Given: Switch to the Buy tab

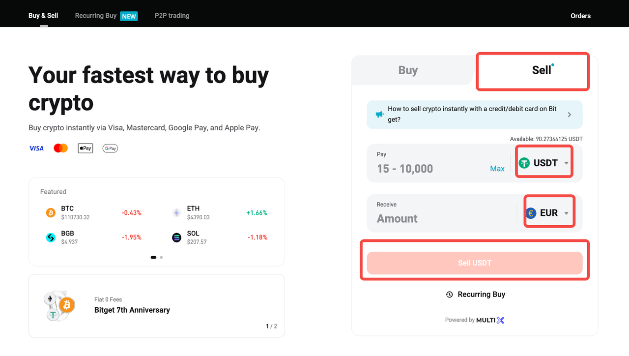Looking at the screenshot, I should 408,70.
